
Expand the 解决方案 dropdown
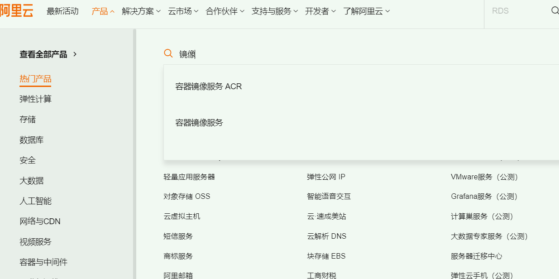[x=141, y=11]
